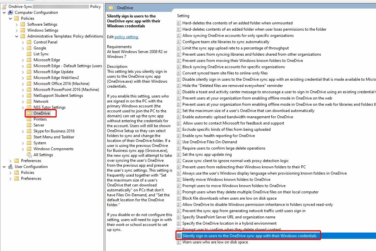Screen dimensions: 376x251
Task: Select Configure team site libraries to sync automatically
Action: coord(226,42)
